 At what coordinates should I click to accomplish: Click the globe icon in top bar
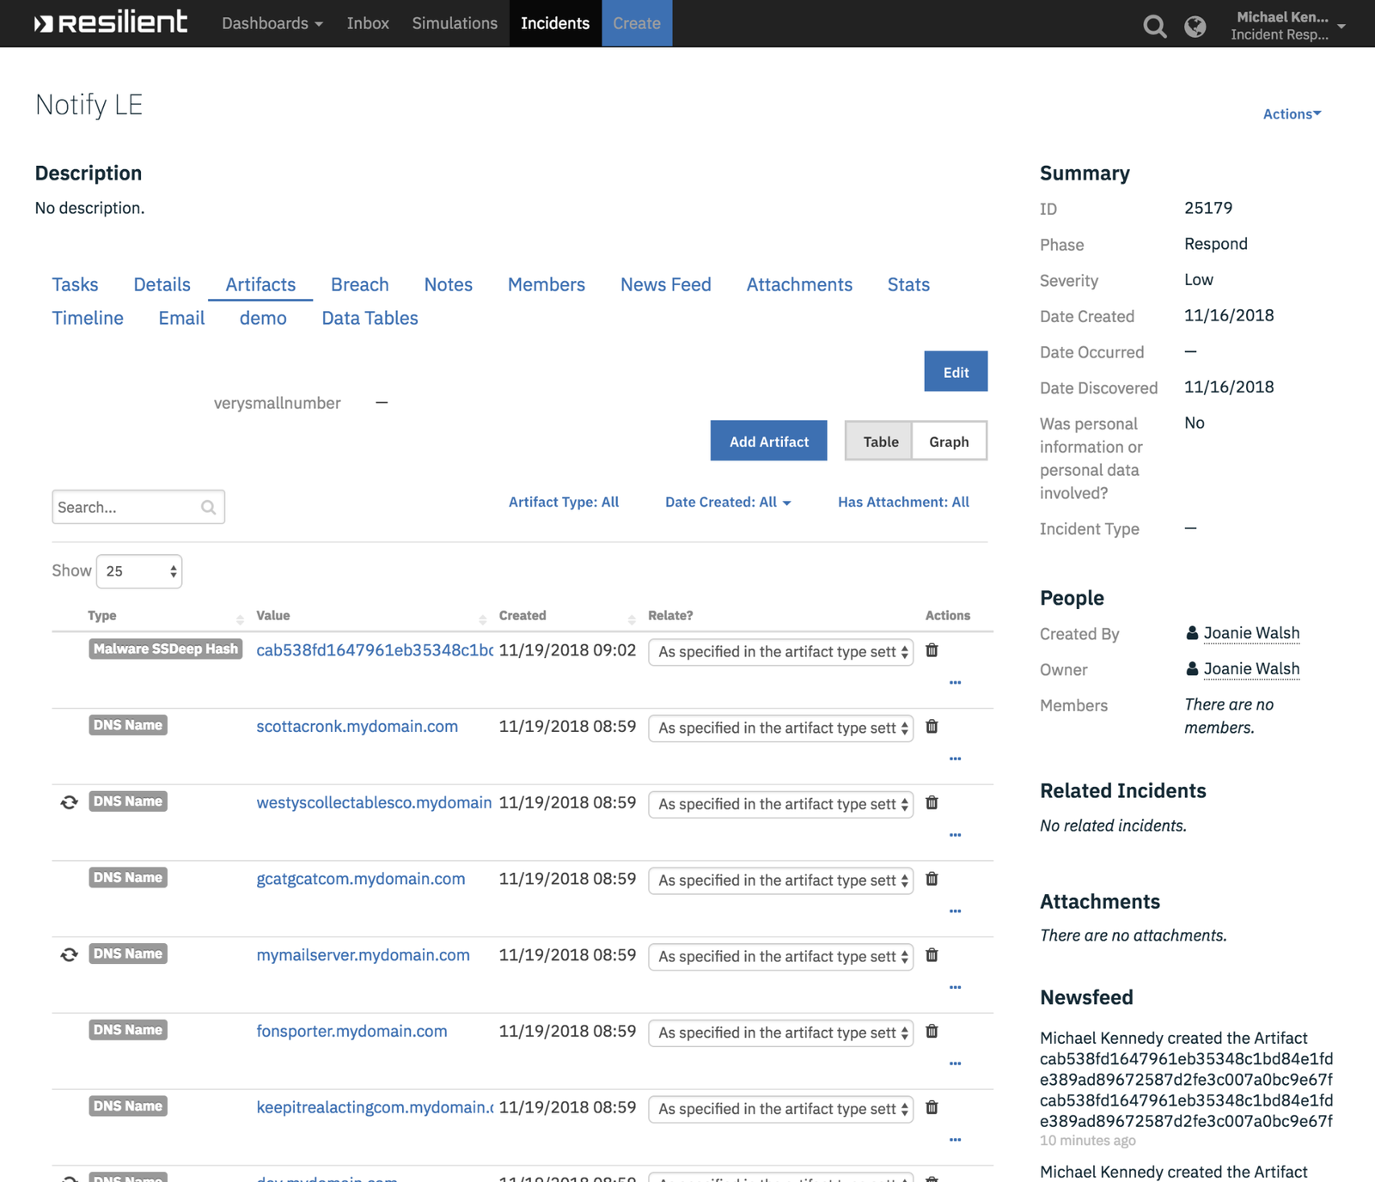pyautogui.click(x=1195, y=27)
